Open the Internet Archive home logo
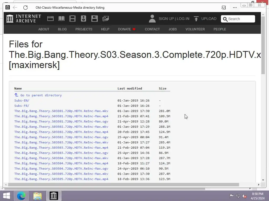 [24, 19]
